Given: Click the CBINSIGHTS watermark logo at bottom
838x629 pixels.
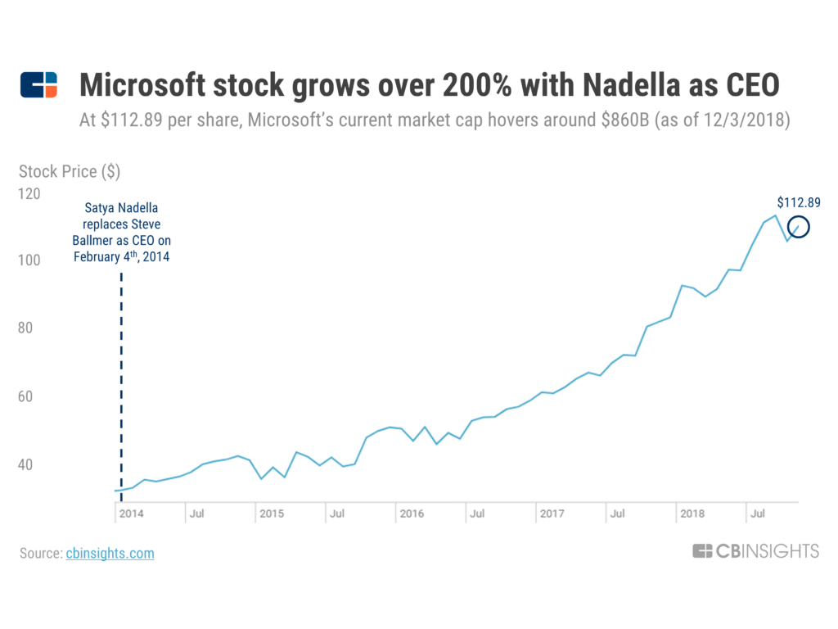Looking at the screenshot, I should tap(755, 551).
